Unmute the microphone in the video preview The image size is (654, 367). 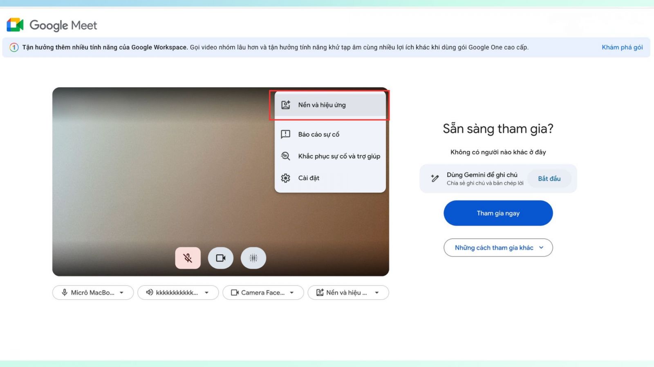[188, 258]
